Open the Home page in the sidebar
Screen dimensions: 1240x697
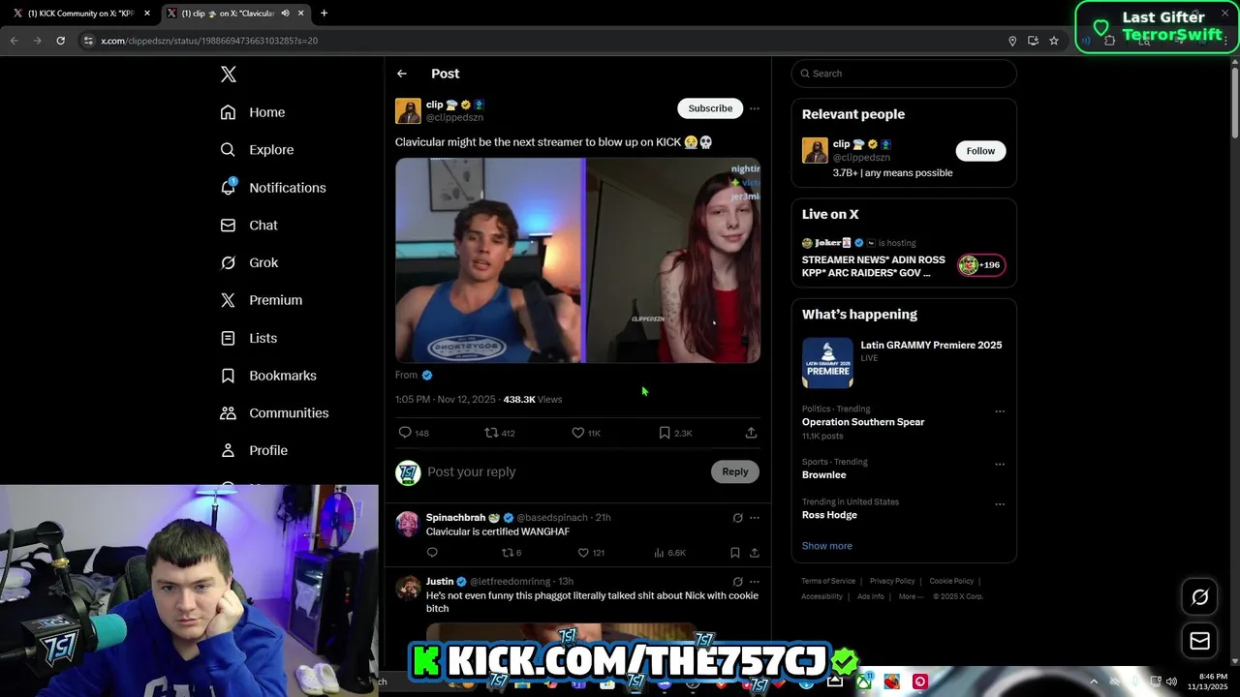[x=253, y=112]
